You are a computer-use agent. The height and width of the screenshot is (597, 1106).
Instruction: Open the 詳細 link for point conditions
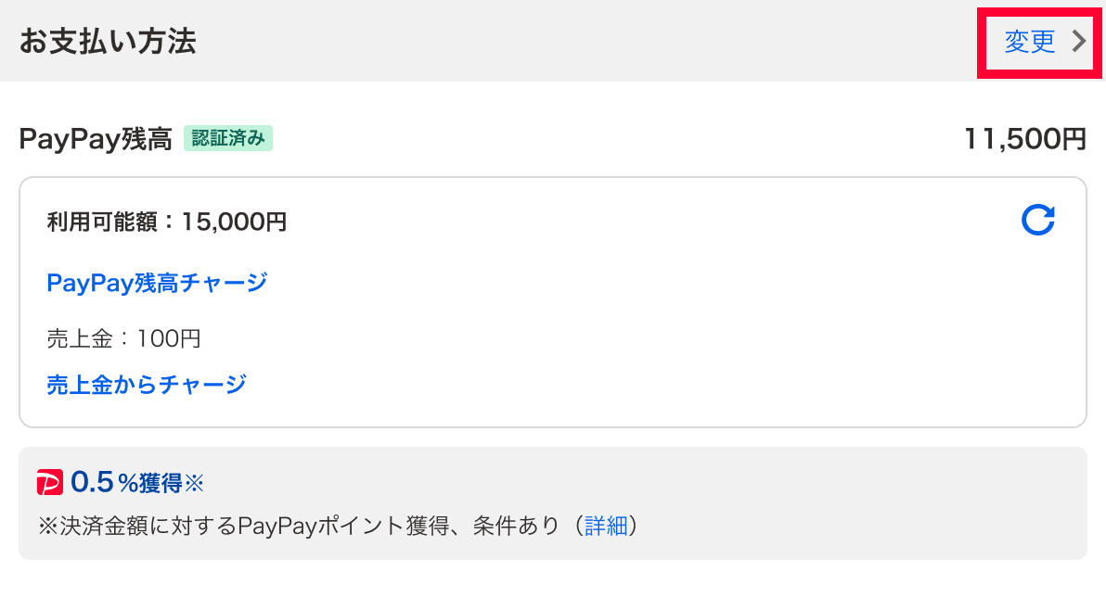coord(606,527)
